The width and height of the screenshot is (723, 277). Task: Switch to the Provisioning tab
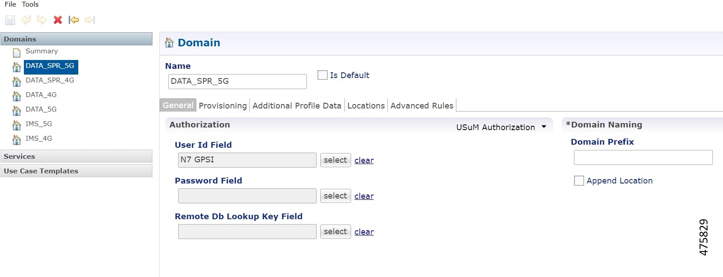223,106
